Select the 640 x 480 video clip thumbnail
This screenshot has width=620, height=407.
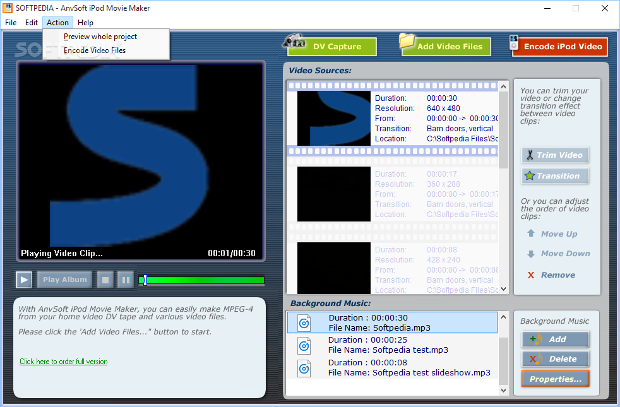(x=334, y=118)
